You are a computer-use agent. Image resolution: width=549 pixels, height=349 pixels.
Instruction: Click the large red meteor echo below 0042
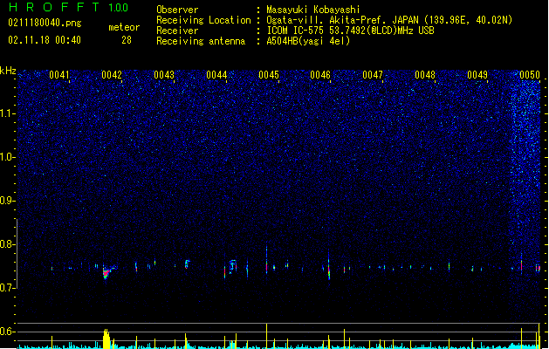106,272
